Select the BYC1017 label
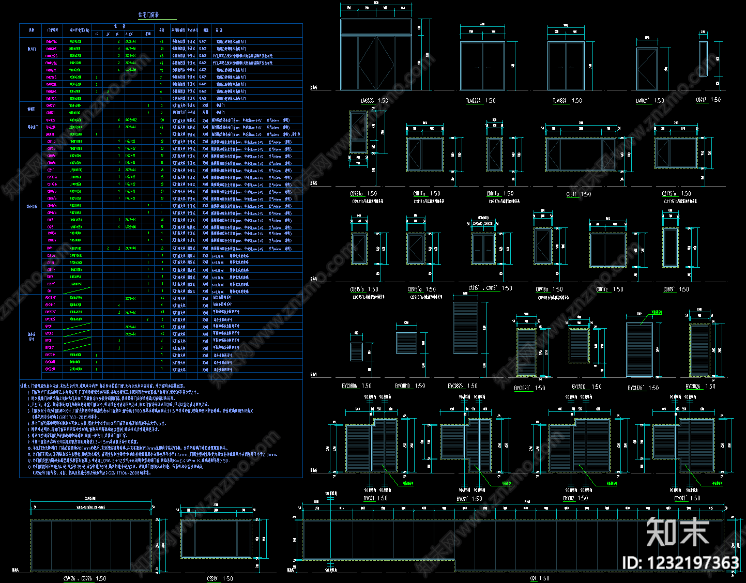746x583 pixels. click(580, 387)
